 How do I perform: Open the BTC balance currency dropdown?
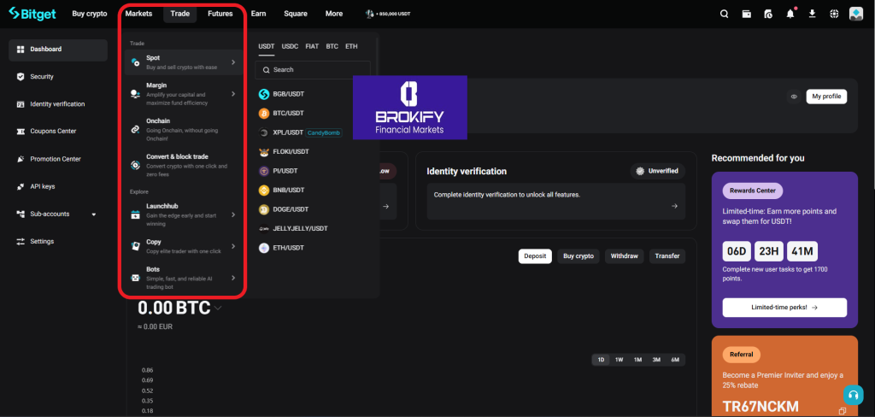pyautogui.click(x=218, y=308)
